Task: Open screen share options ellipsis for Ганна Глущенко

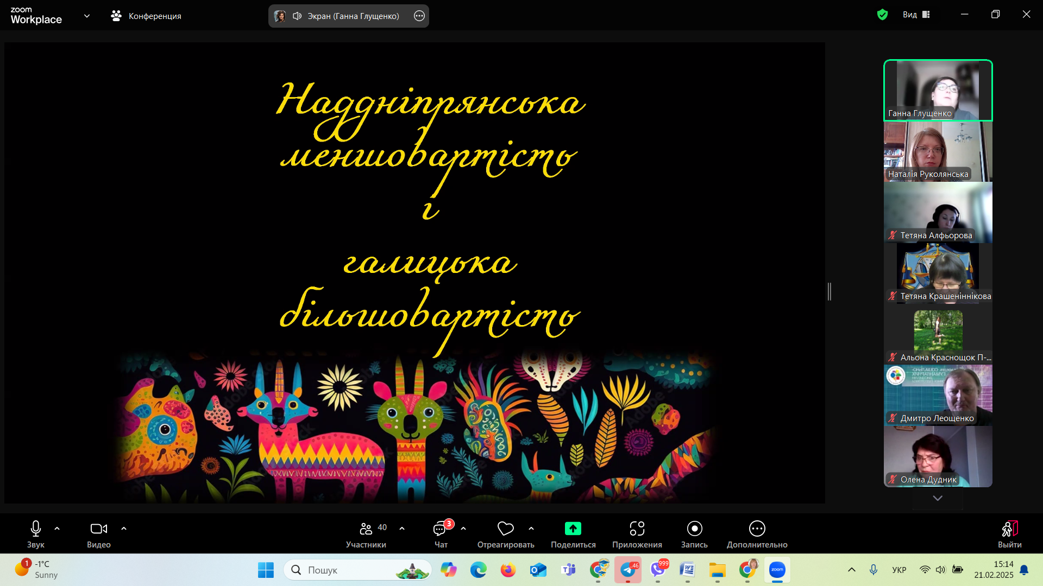Action: pos(419,16)
